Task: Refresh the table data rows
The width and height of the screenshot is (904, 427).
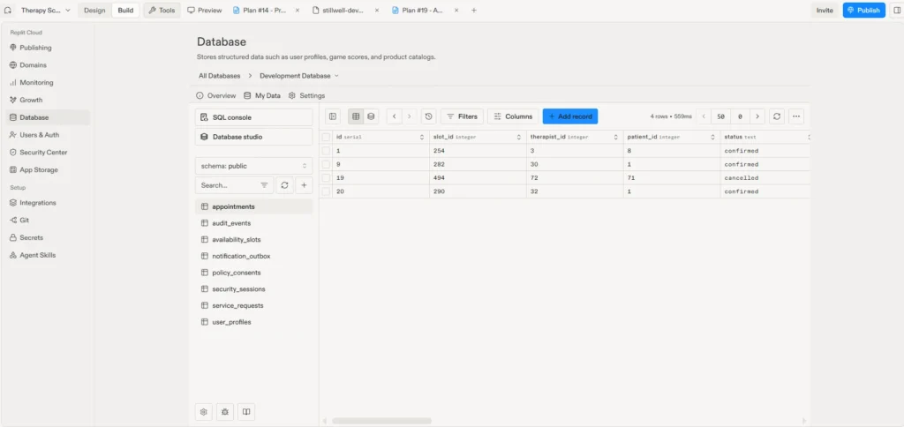Action: [x=777, y=116]
